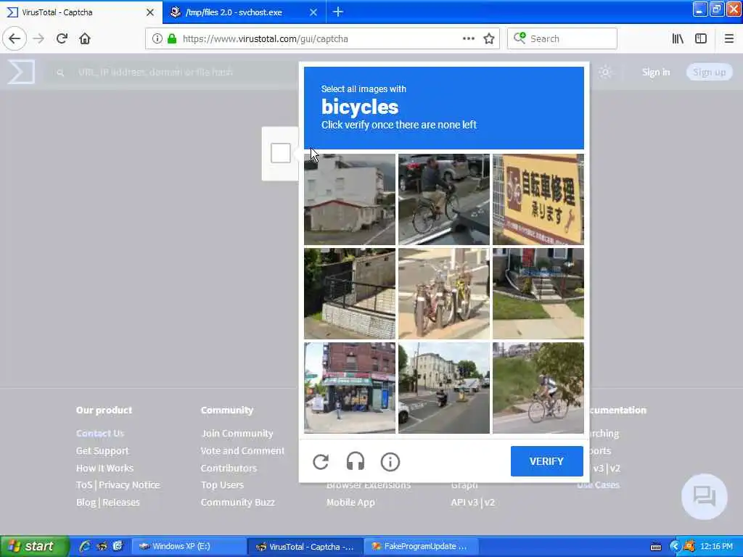Switch to /tmp/files 2.0 - svchost.exe tab
743x557 pixels.
pyautogui.click(x=244, y=12)
